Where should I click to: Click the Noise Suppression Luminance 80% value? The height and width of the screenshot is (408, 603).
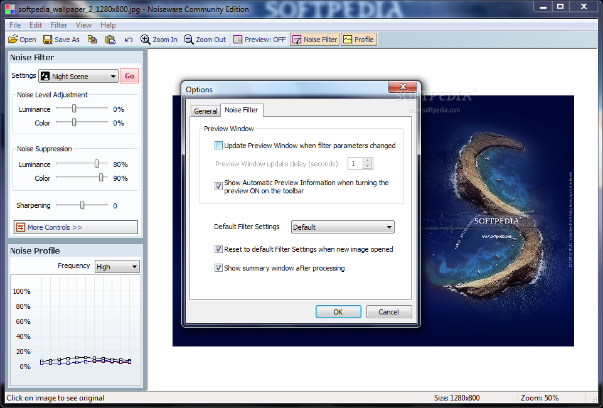pos(120,164)
